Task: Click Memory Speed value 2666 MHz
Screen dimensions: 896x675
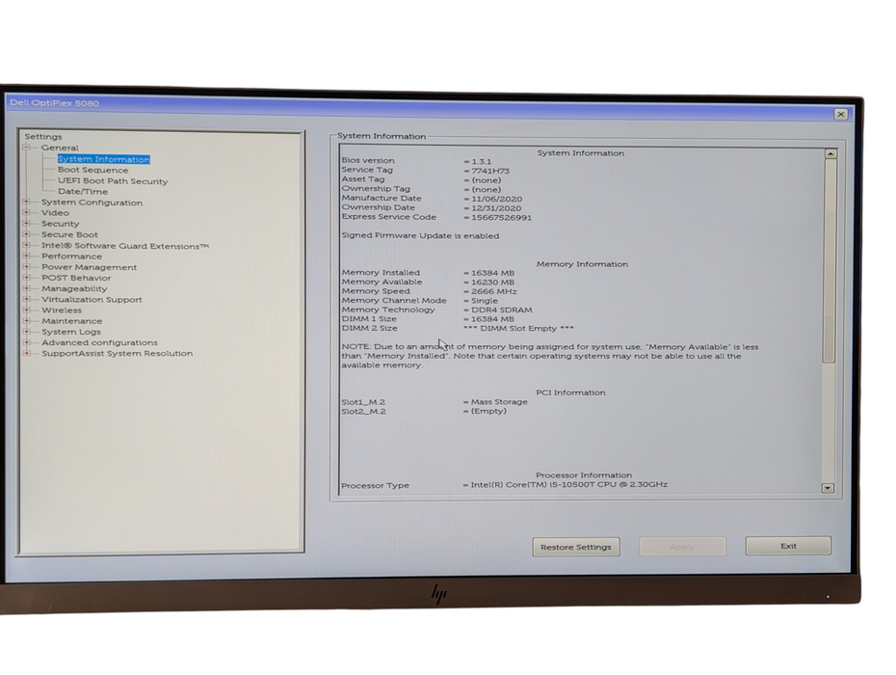Action: (493, 291)
